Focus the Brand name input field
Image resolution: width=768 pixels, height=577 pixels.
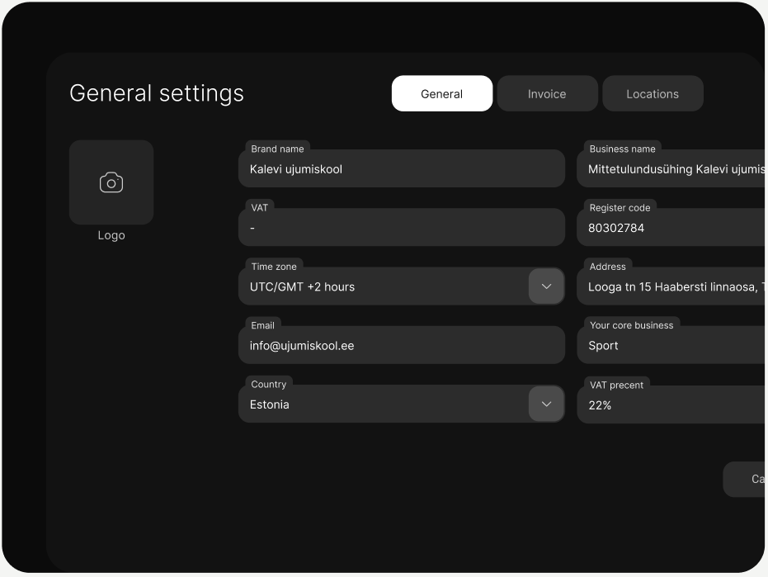click(401, 169)
